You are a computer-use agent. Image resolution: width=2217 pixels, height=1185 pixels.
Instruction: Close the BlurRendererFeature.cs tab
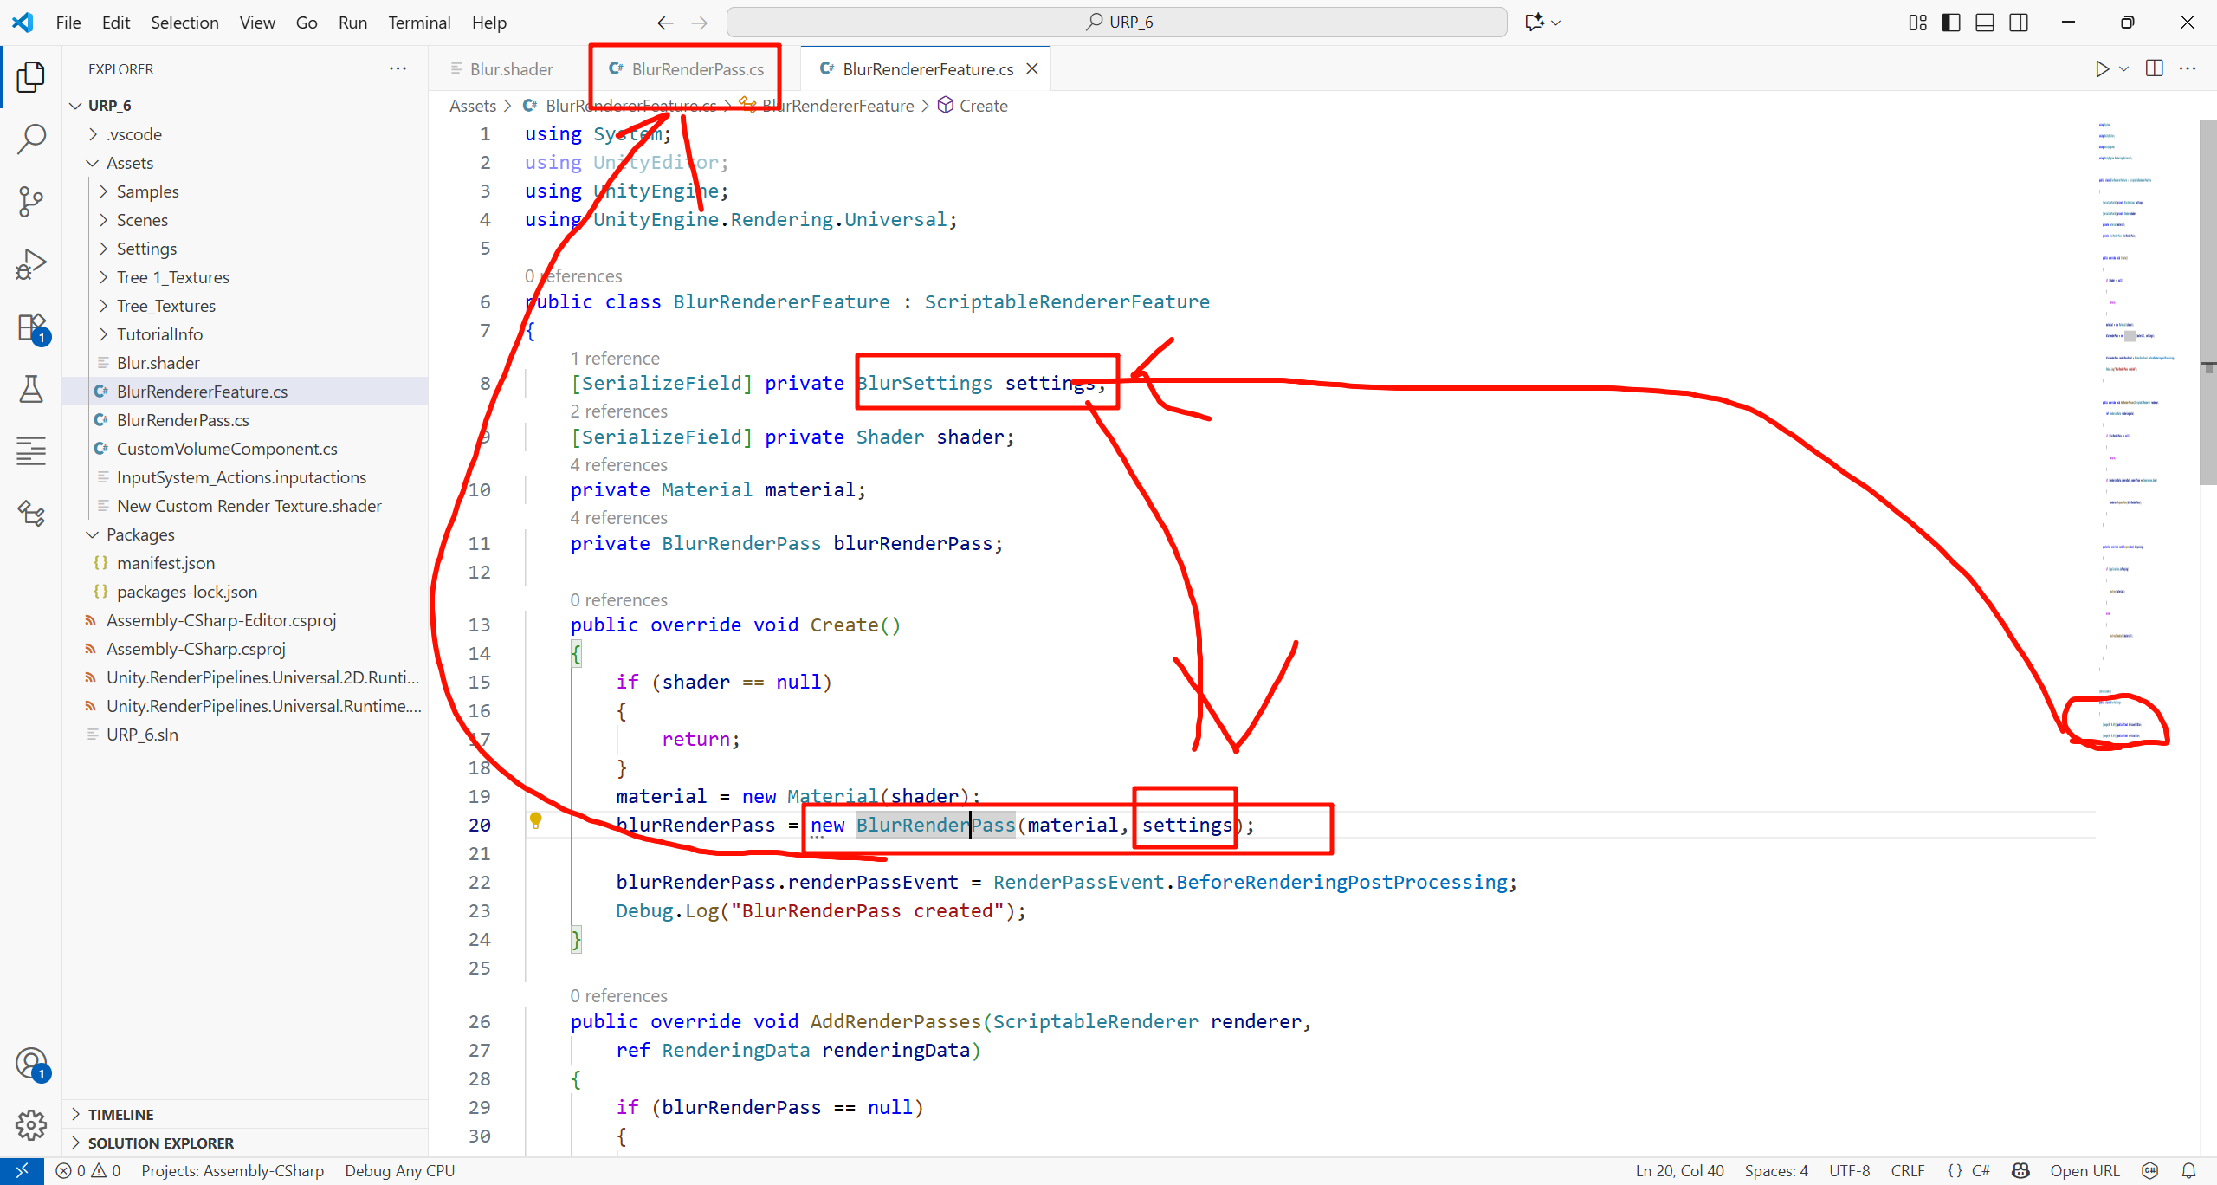click(1032, 68)
